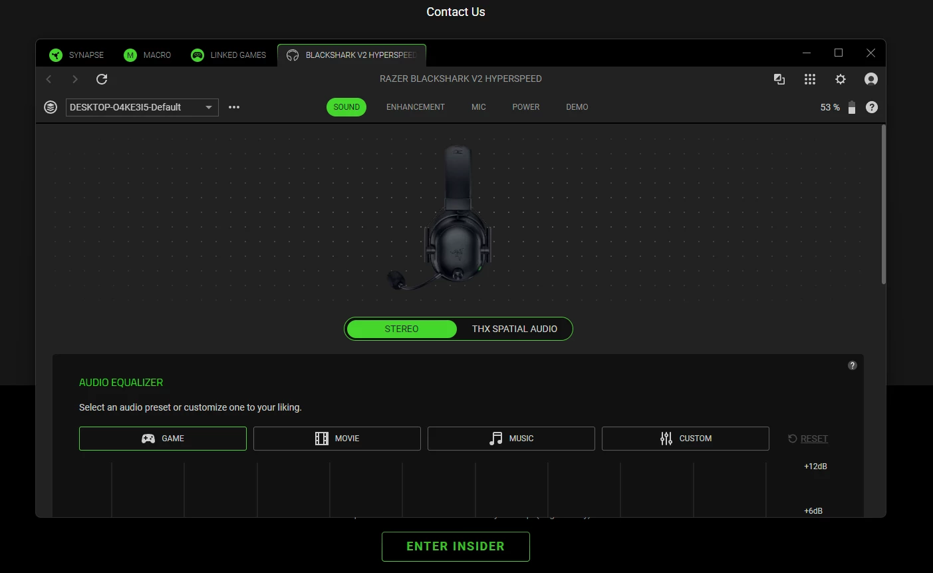
Task: Select STEREO audio mode
Action: pyautogui.click(x=402, y=329)
